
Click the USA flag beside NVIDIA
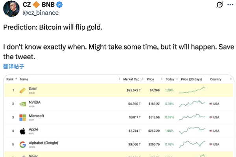[211, 104]
